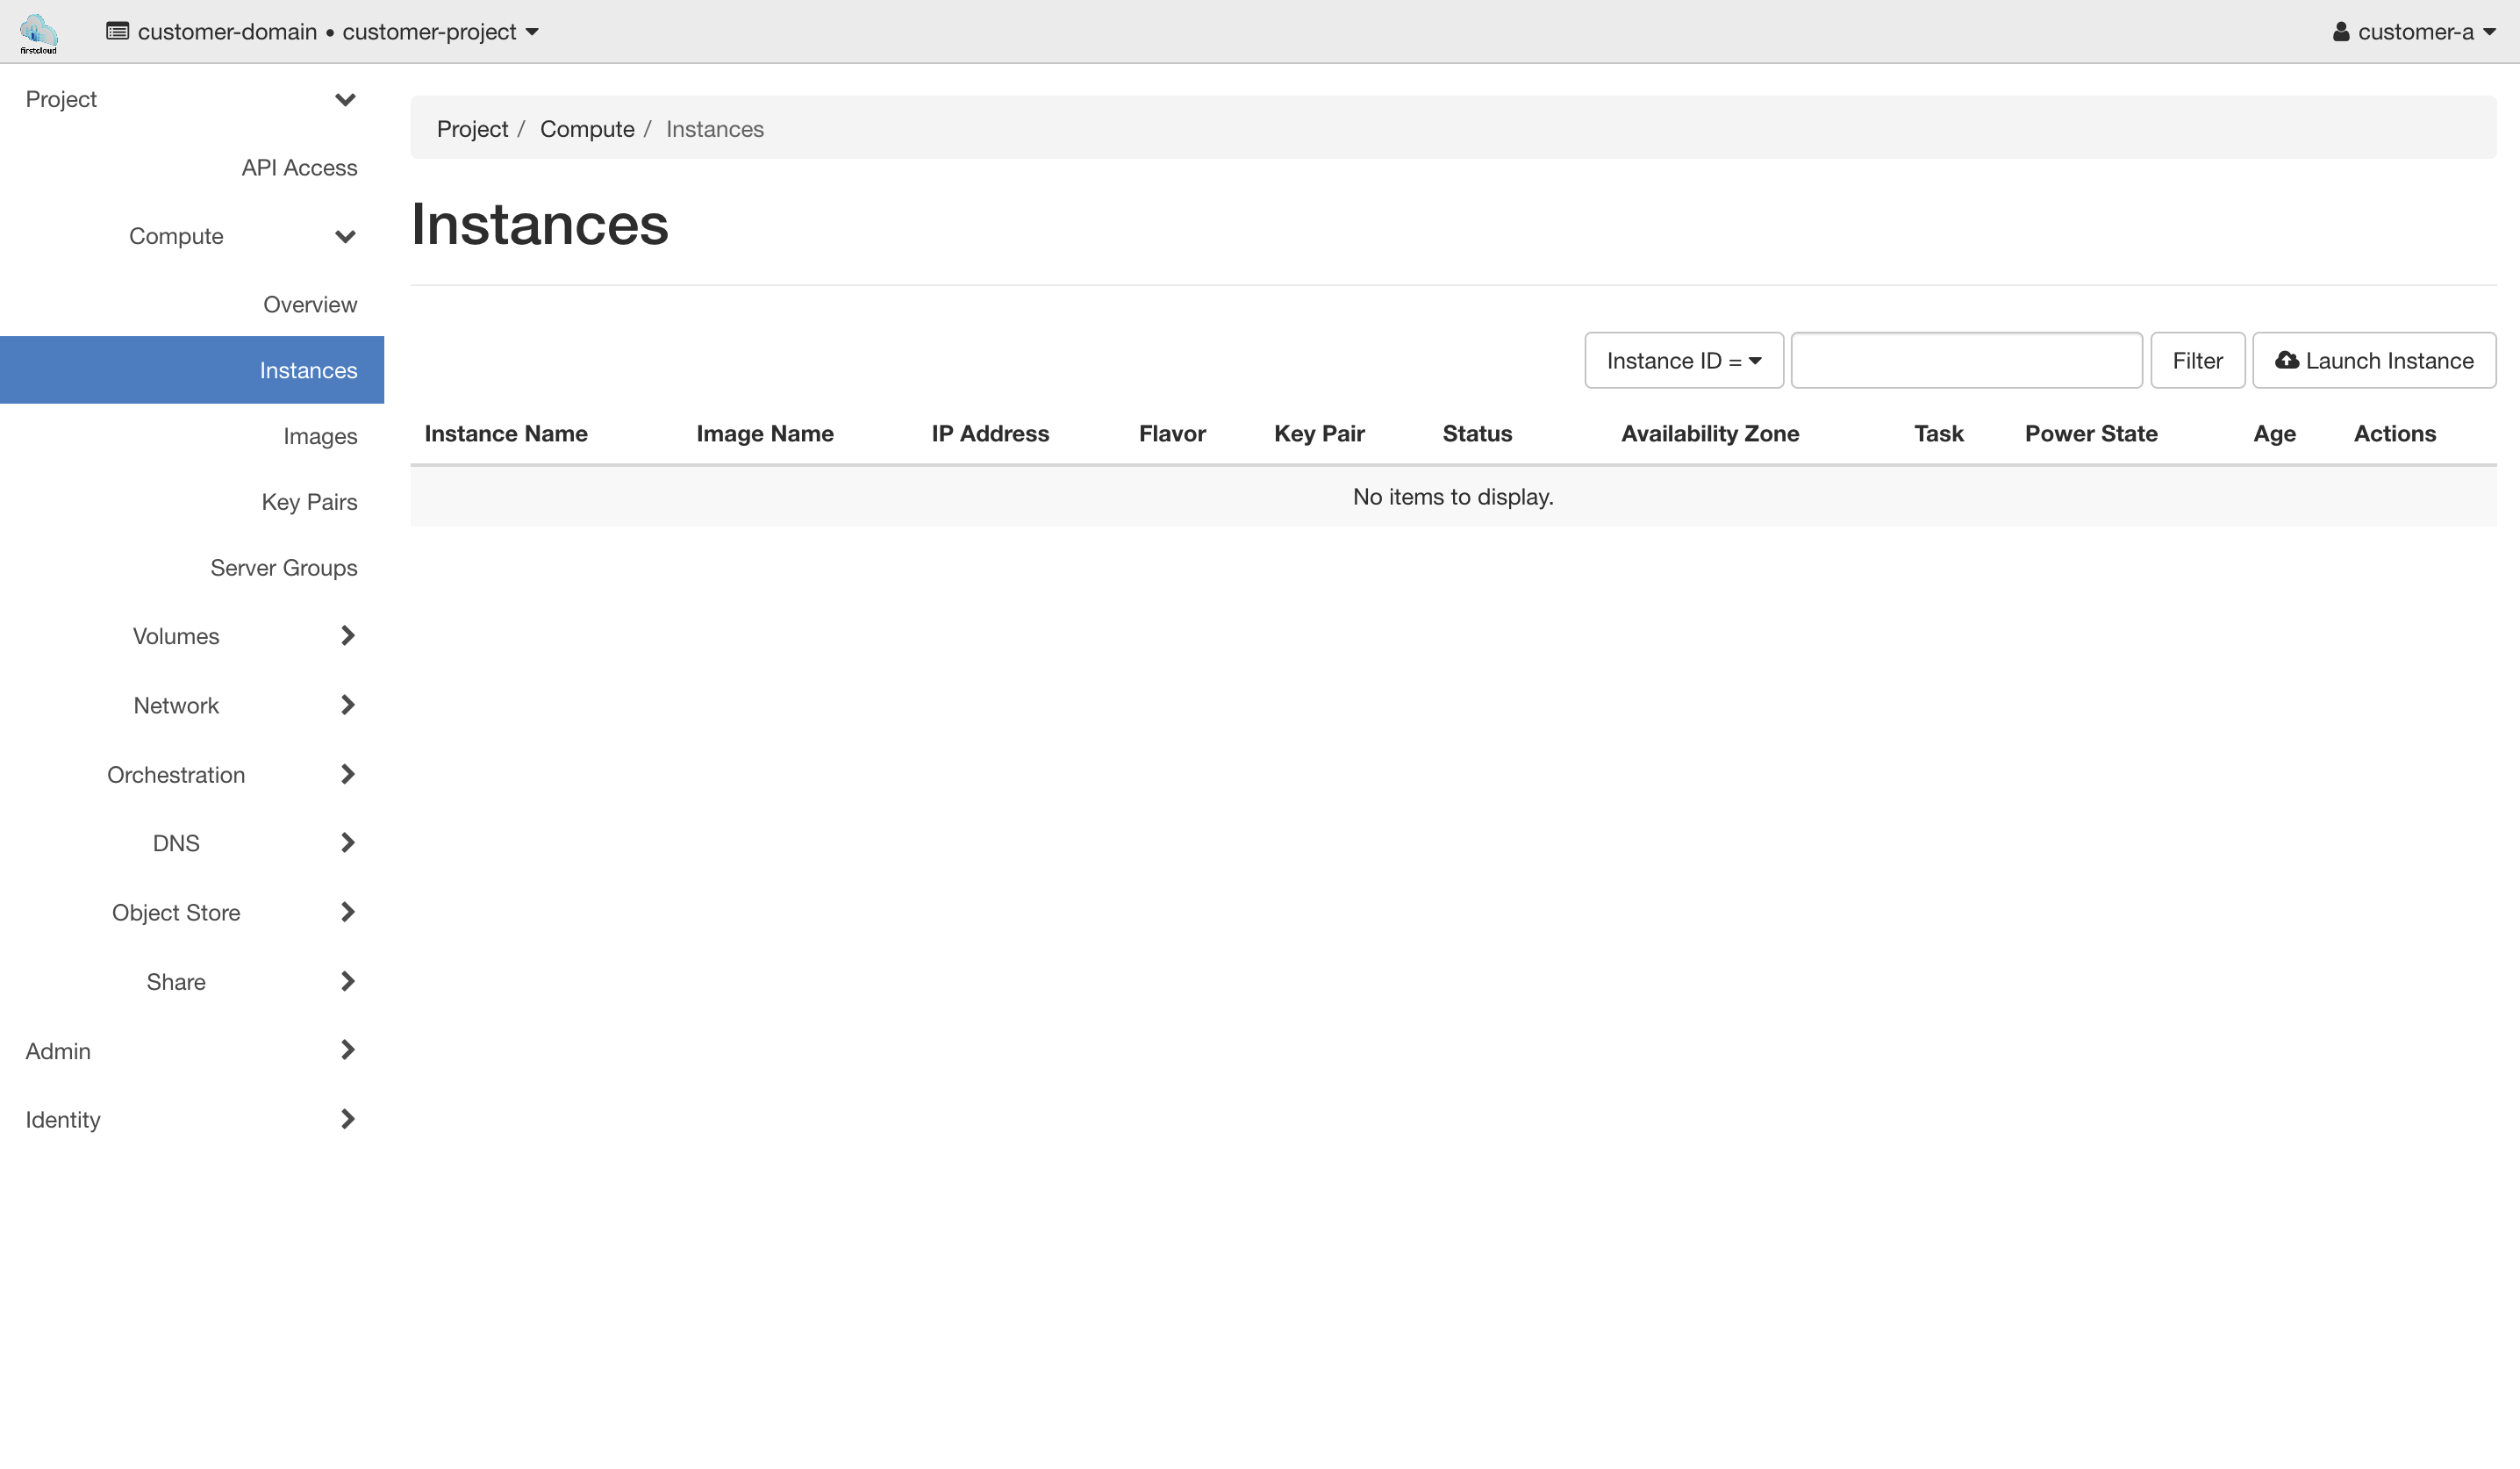Click the Flavor column header
Screen dimensions: 2520x1469
[1172, 434]
